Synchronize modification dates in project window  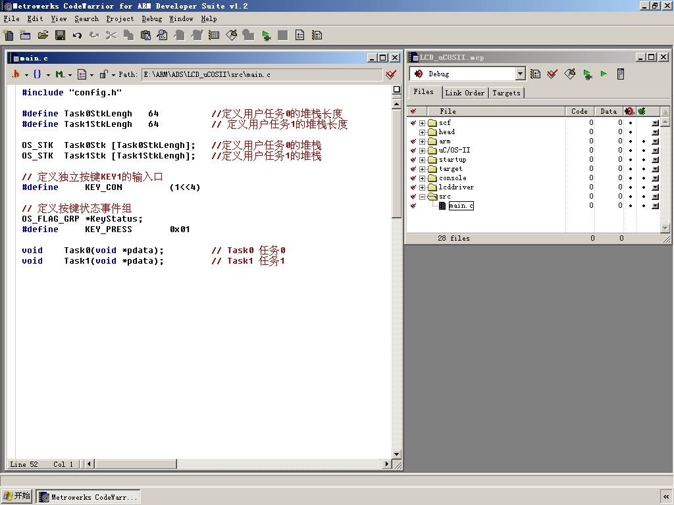click(552, 74)
